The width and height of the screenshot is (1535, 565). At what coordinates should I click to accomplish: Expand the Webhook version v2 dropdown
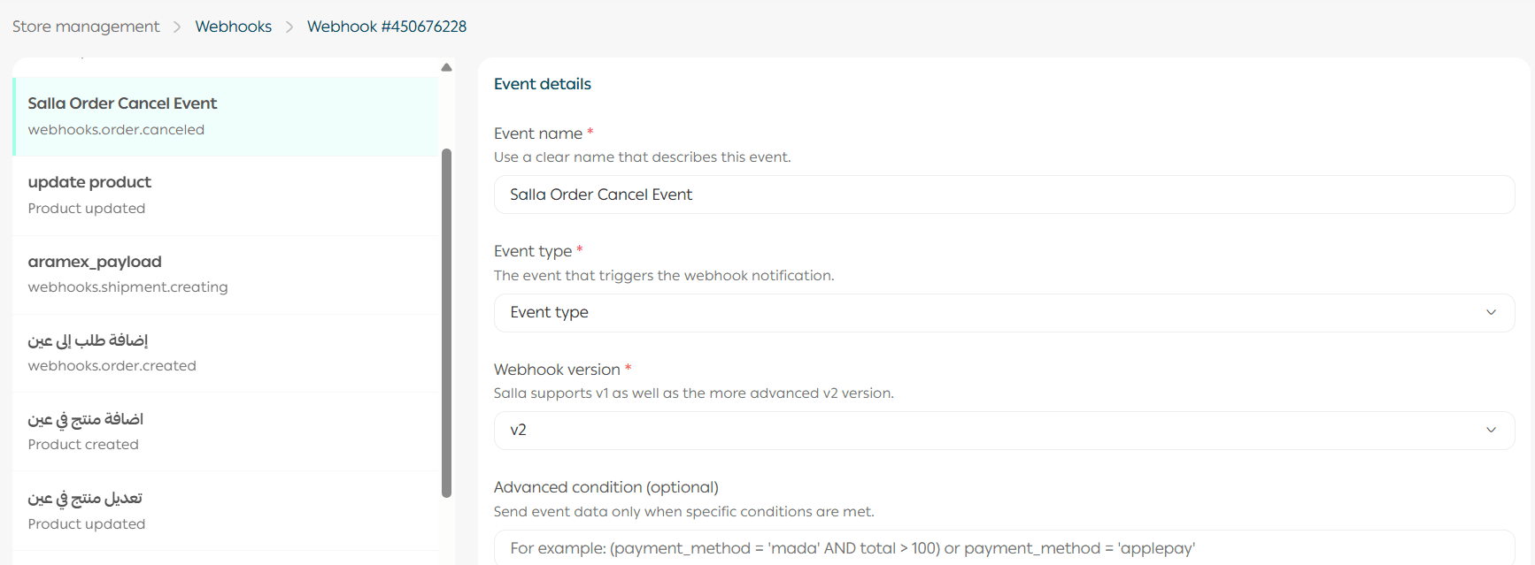991,430
